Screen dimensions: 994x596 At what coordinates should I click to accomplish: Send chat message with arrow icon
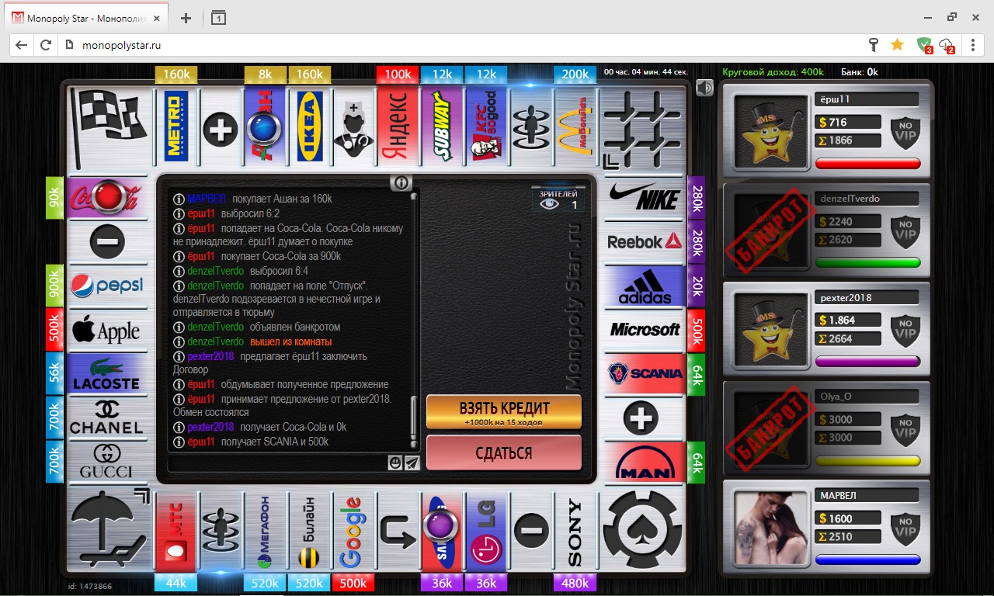[412, 463]
